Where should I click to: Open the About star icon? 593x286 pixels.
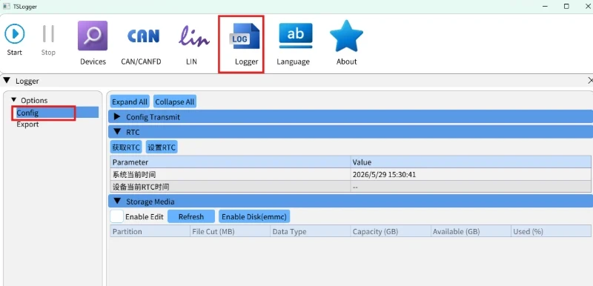346,36
